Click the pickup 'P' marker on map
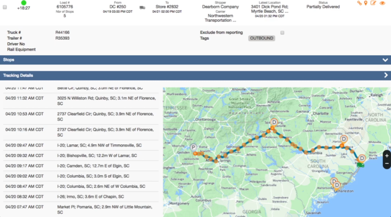The image size is (391, 217). [194, 147]
